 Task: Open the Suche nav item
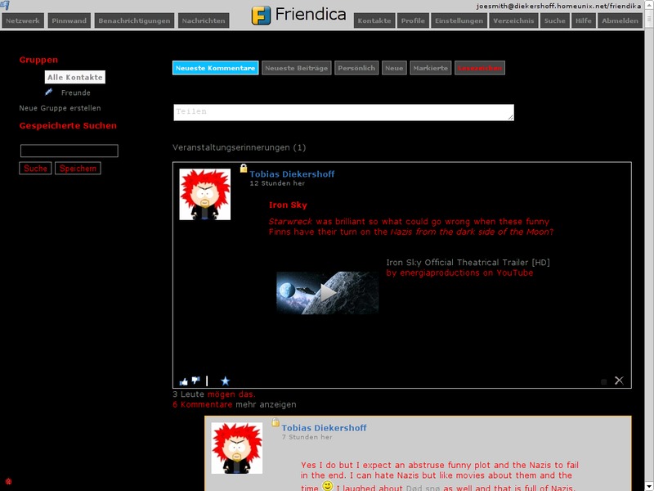pos(555,20)
